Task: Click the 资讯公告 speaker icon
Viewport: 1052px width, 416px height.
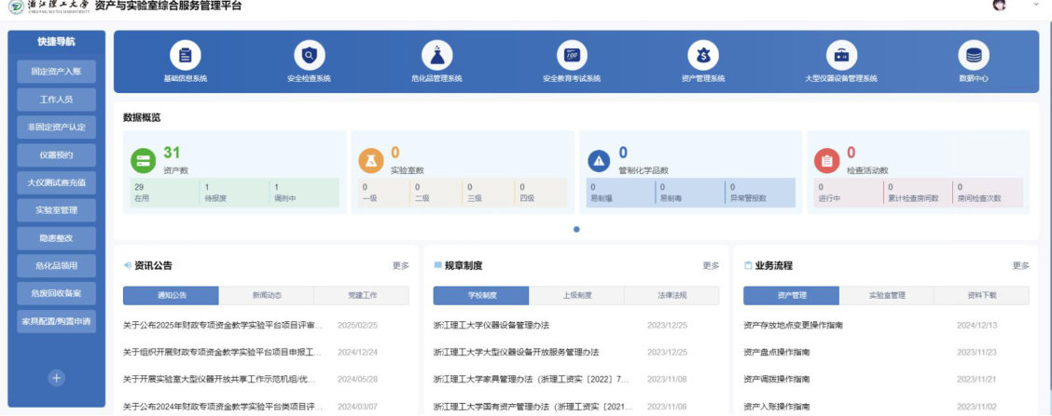Action: (x=128, y=265)
